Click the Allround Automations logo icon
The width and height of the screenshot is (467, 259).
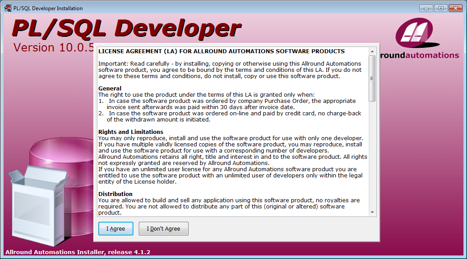(417, 33)
